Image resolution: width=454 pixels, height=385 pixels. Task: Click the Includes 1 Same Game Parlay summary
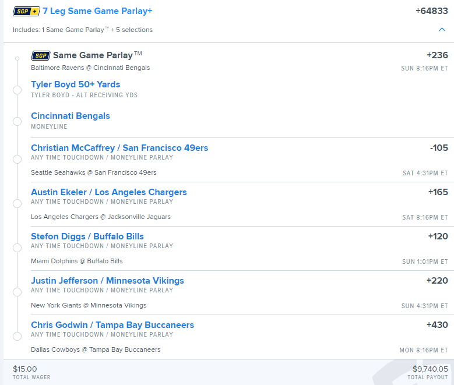pos(83,30)
